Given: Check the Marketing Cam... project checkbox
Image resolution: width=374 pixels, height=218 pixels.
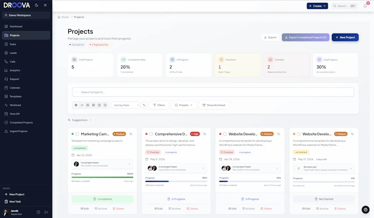Looking at the screenshot, I should click(x=77, y=134).
